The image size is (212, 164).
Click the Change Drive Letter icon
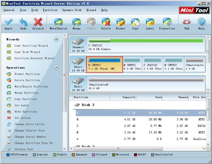(9, 124)
